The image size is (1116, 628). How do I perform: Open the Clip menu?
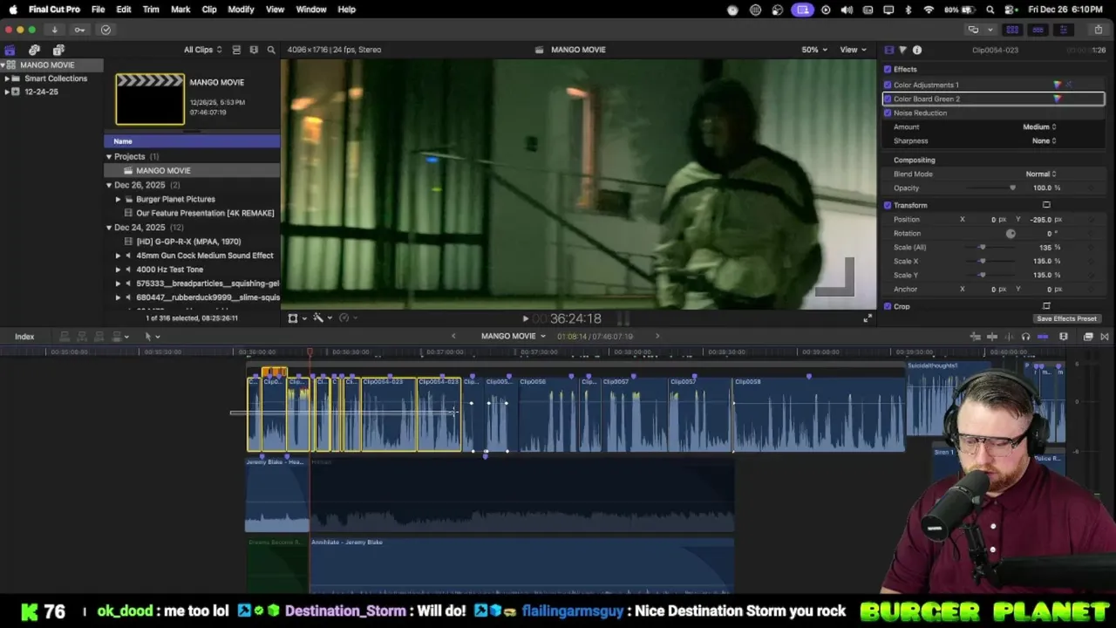[x=209, y=10]
